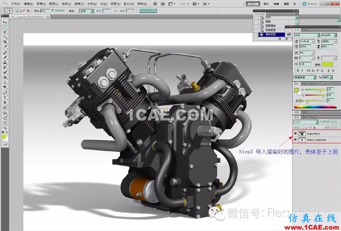Toggle Quick Mask mode icon
This screenshot has height=231, width=341.
pos(5,144)
